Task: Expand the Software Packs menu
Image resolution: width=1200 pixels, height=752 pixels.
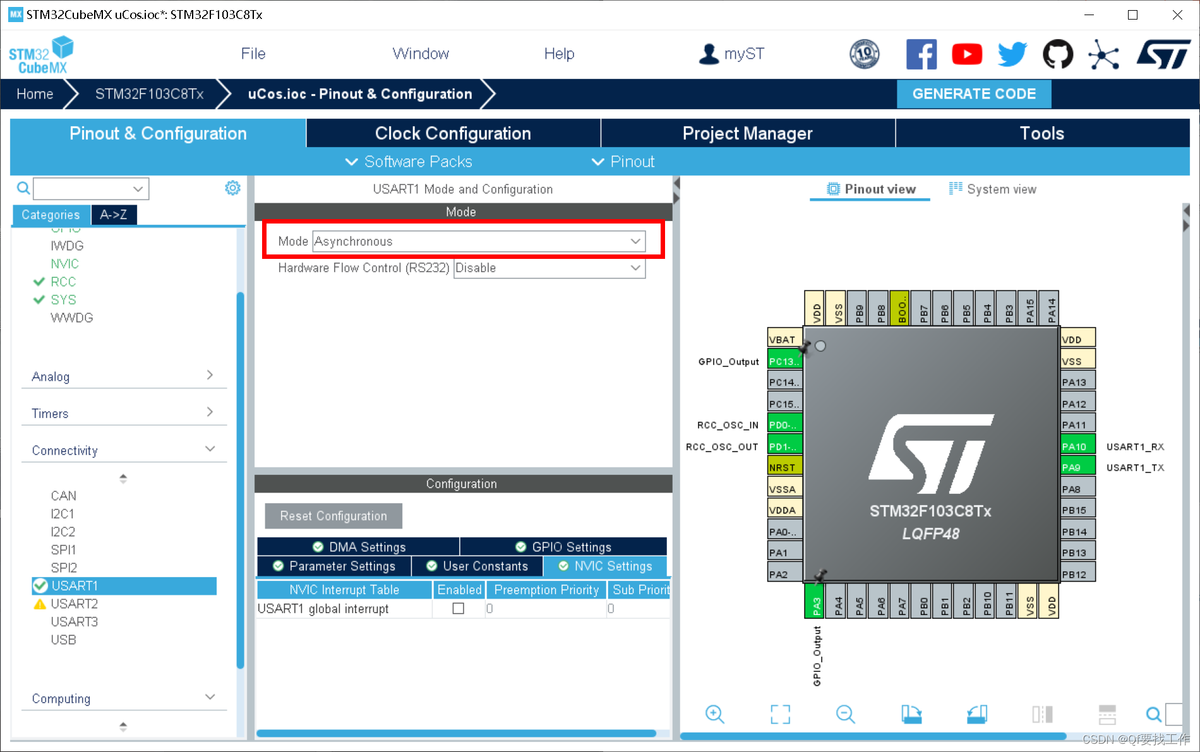Action: click(409, 162)
